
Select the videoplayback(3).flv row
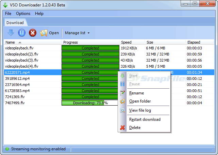pyautogui.click(x=109, y=60)
